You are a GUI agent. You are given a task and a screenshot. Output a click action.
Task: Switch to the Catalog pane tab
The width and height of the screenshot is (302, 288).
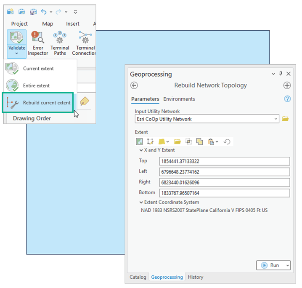point(138,277)
